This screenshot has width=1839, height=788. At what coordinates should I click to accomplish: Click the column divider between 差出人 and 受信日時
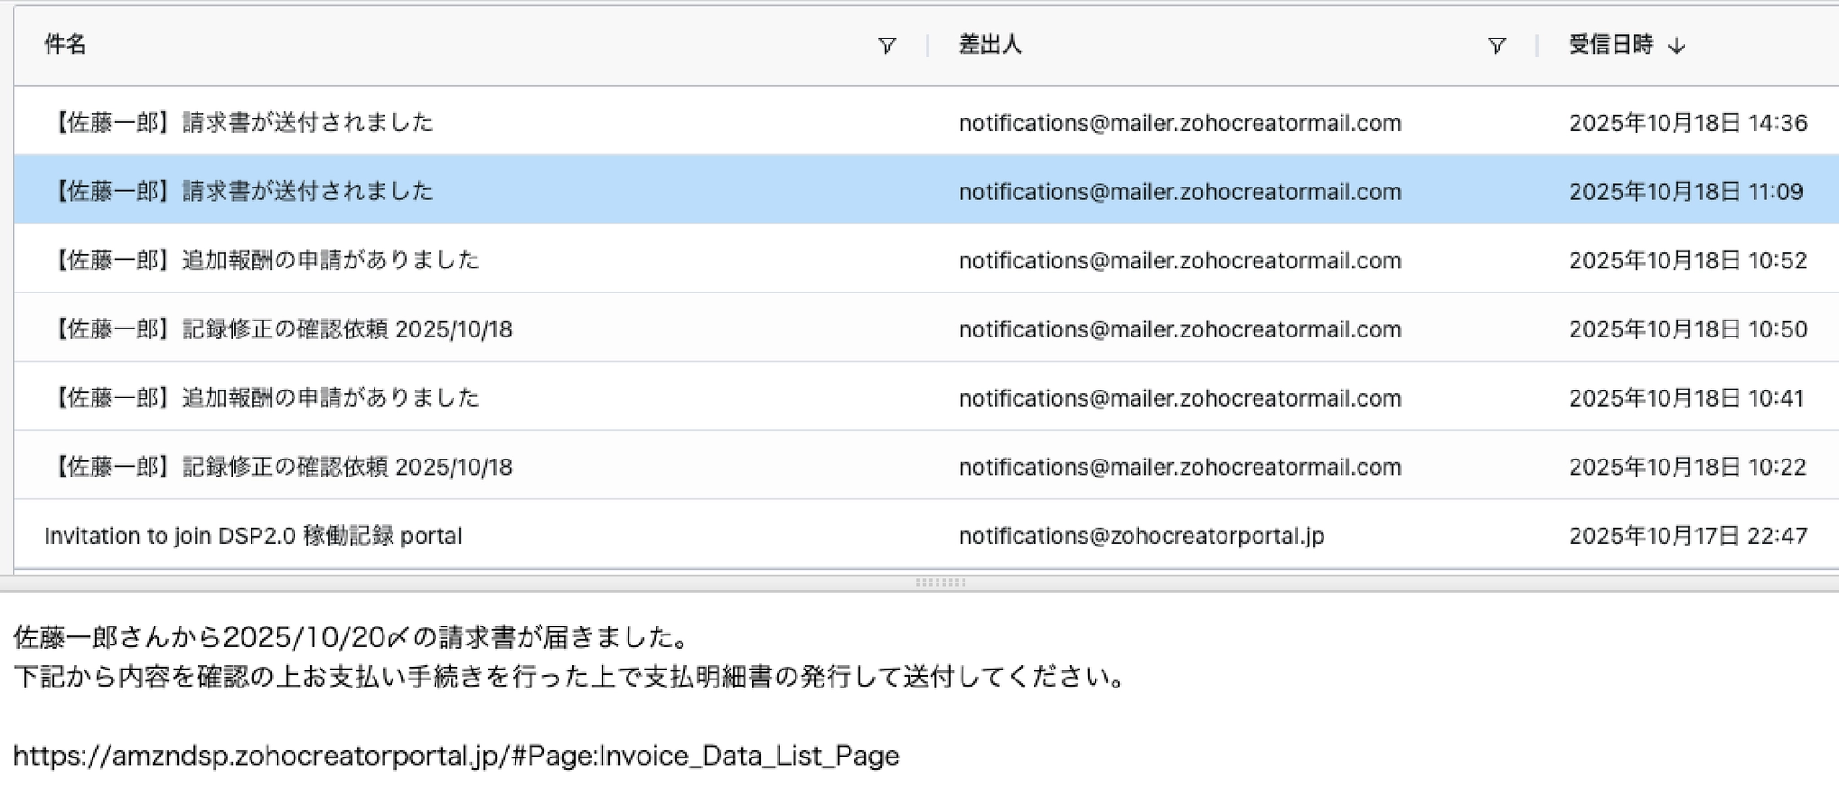click(1537, 46)
